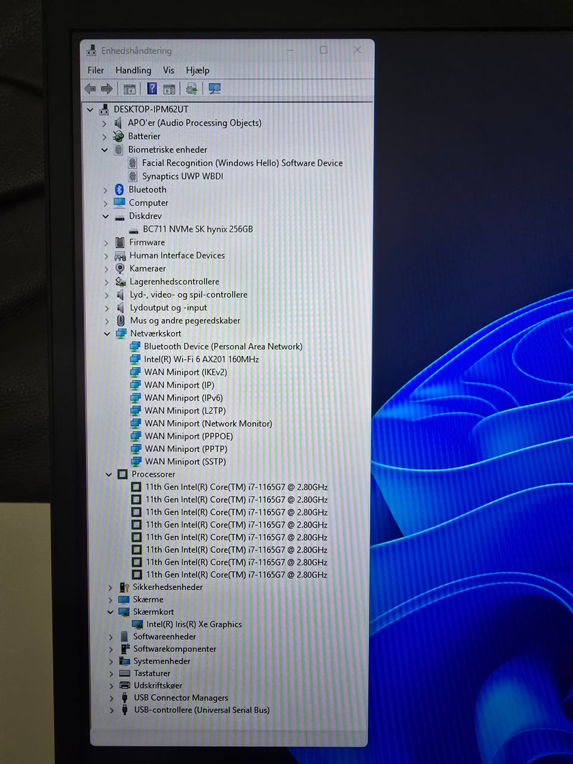
Task: Click Scan for hardware changes monitor icon
Action: (215, 89)
